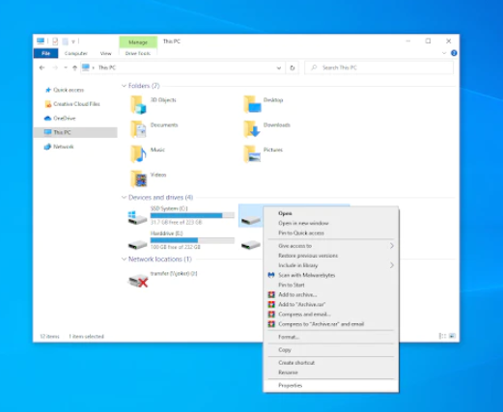Choose Scan with Malwarebytes
The height and width of the screenshot is (412, 503).
331,275
